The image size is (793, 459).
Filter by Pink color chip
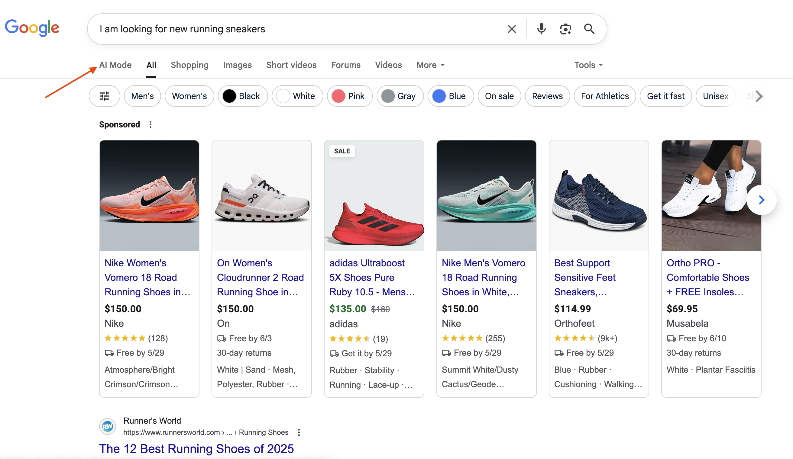[350, 96]
